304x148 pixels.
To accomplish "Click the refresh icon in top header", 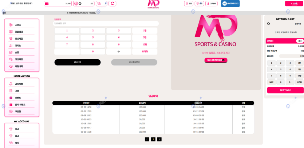I will coord(112,4).
